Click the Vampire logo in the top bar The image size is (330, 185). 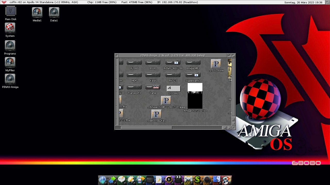point(4,2)
